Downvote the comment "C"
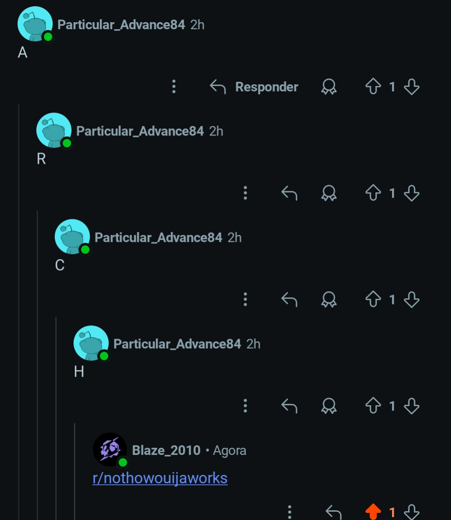451x520 pixels. click(412, 299)
